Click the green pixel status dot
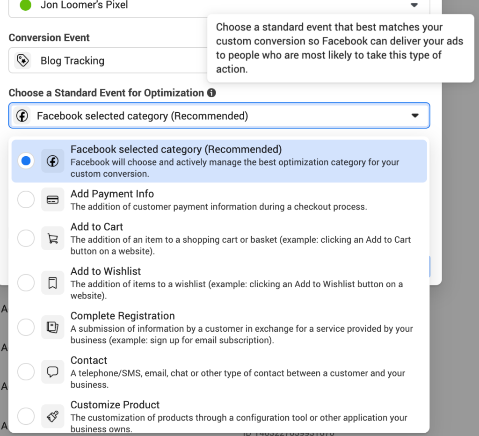 pyautogui.click(x=26, y=5)
